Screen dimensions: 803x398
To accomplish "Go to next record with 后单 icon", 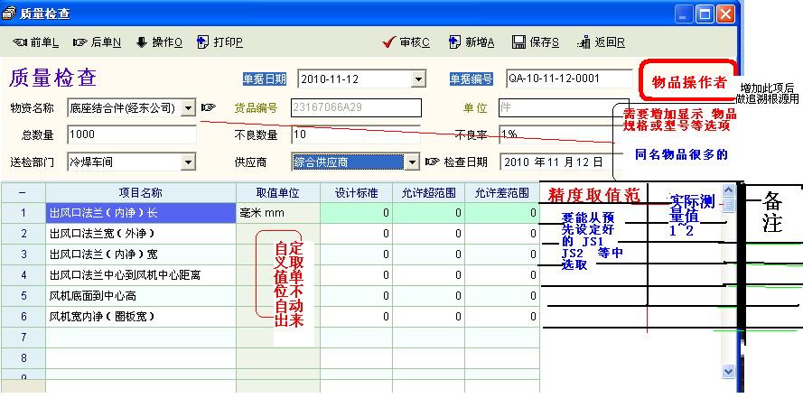I will click(x=80, y=42).
